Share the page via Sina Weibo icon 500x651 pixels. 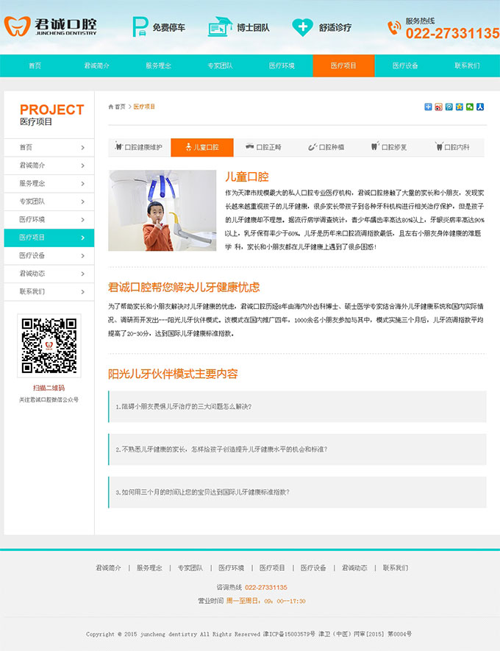click(439, 107)
